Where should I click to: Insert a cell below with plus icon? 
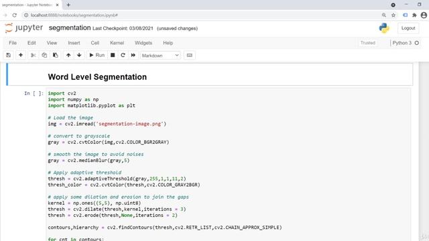coord(21,55)
